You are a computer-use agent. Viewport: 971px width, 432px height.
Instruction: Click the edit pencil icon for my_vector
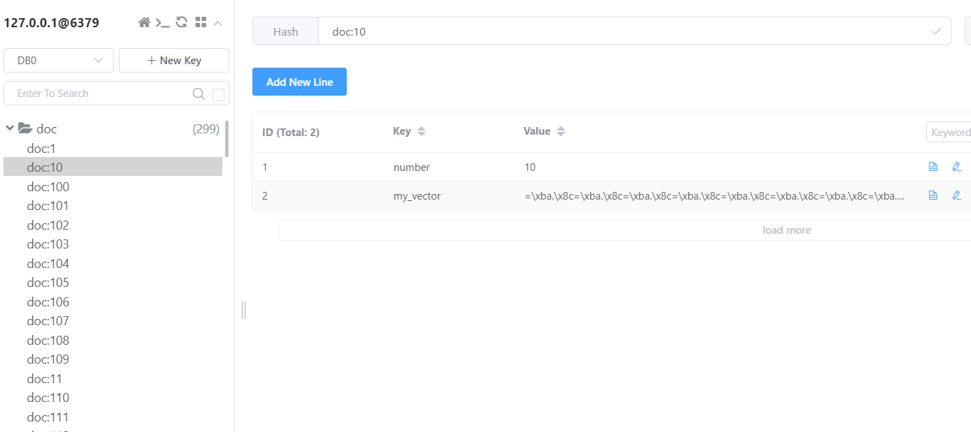956,195
